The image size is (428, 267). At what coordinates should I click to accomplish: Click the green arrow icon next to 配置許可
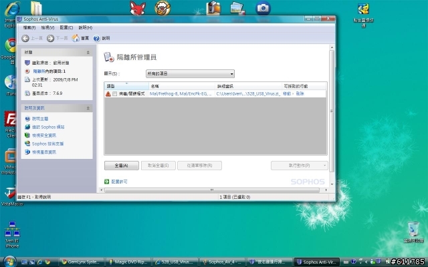[107, 182]
